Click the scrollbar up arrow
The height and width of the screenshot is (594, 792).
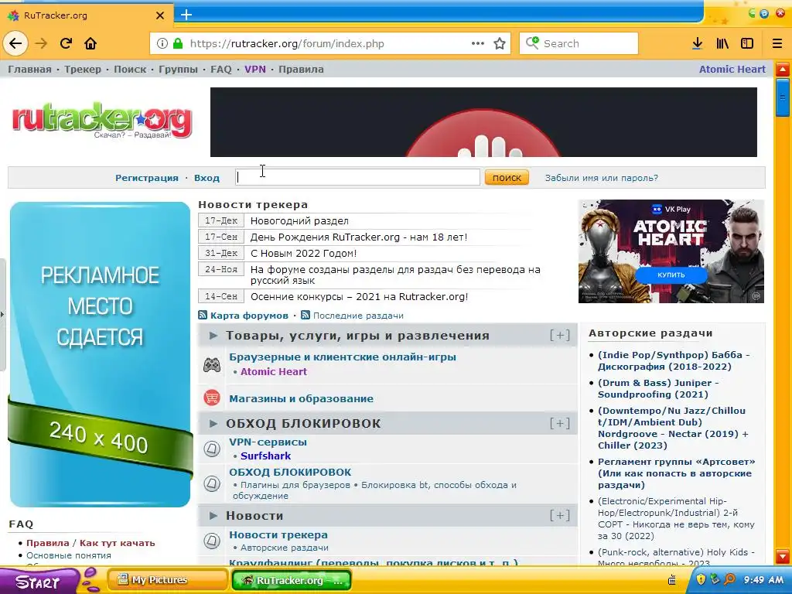pyautogui.click(x=783, y=69)
